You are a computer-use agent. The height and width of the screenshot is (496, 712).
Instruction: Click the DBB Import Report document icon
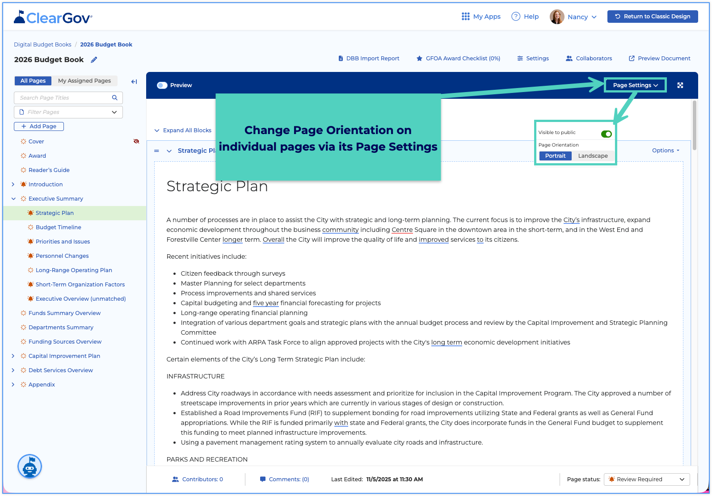pos(341,59)
